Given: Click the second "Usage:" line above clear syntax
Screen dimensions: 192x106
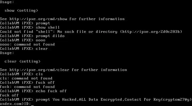Looking at the screenshot, I should point(7,53).
